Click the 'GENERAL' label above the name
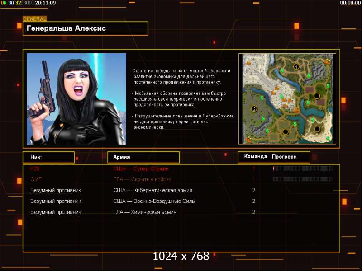 pos(35,19)
